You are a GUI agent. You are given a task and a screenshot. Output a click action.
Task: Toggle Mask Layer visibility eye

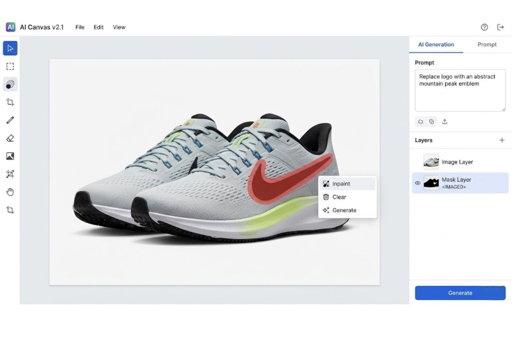pyautogui.click(x=418, y=183)
